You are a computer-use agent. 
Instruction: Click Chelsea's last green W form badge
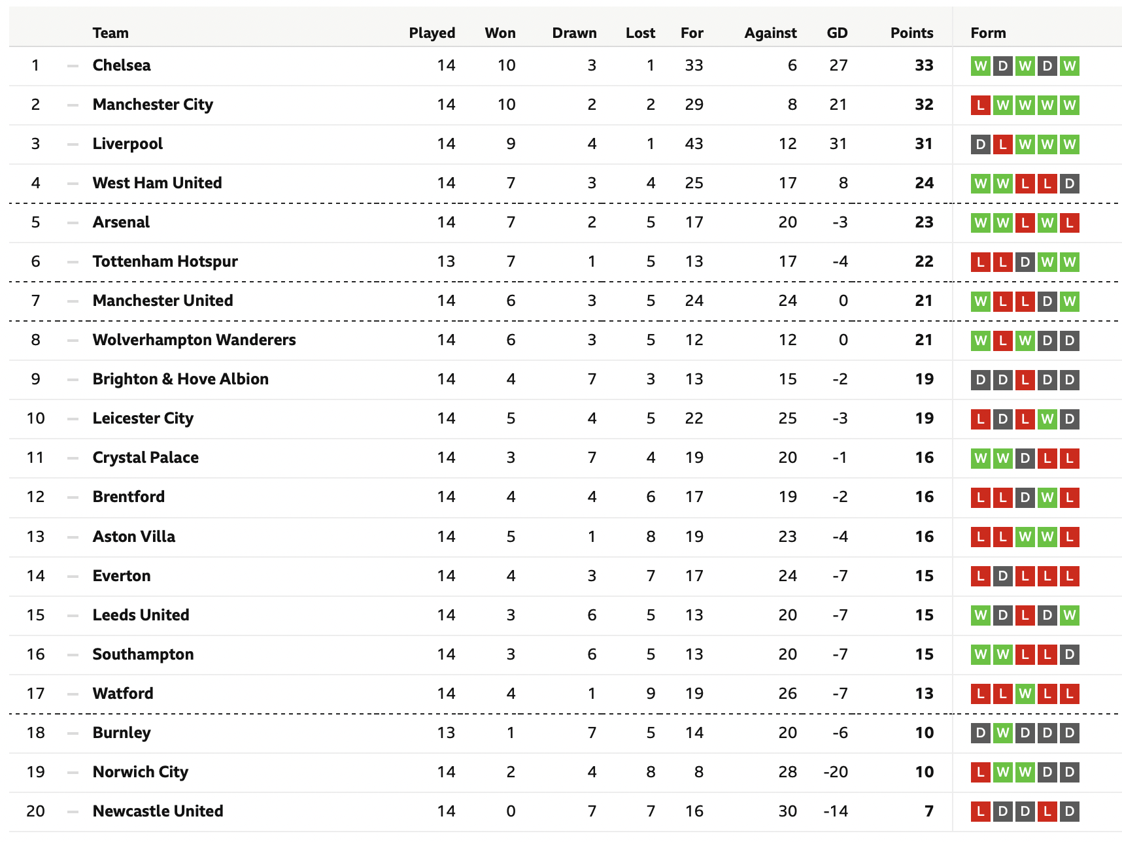(1069, 66)
